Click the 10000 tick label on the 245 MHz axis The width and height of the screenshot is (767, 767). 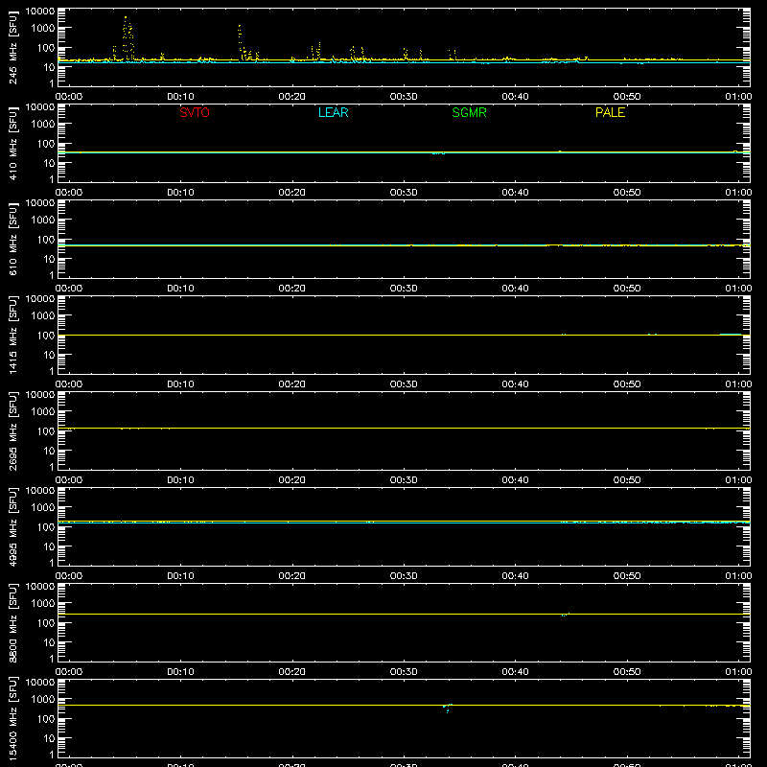[x=40, y=11]
